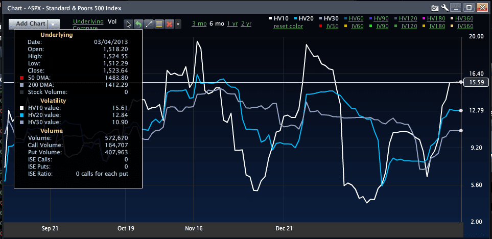
Task: Click the Add Chart button
Action: pos(30,24)
